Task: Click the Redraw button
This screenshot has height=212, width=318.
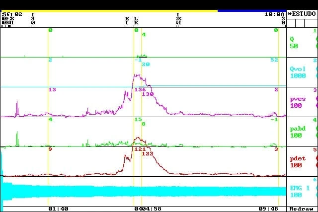Action: pos(302,209)
